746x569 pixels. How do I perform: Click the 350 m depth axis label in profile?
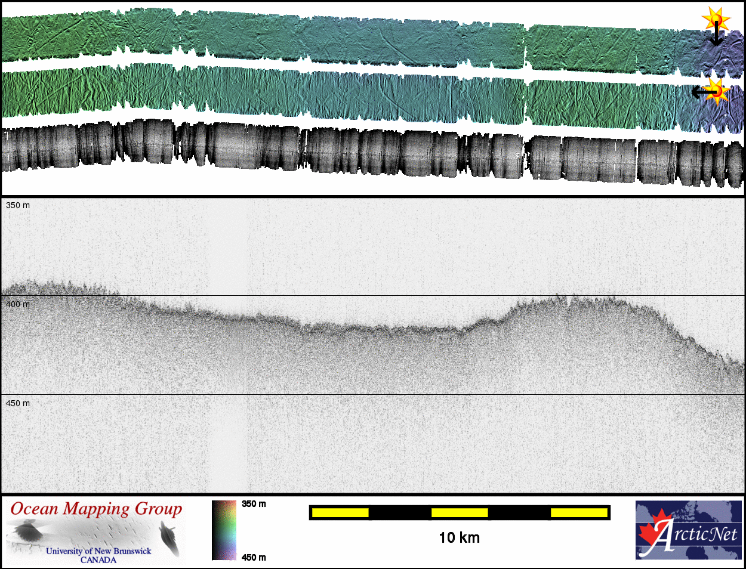[18, 205]
